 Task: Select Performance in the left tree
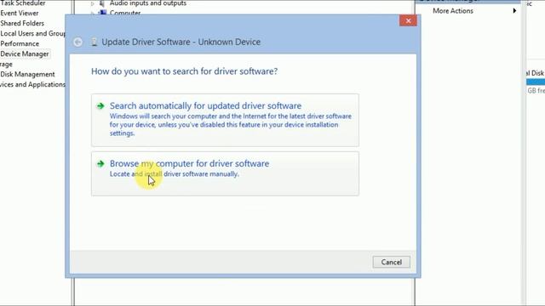pyautogui.click(x=20, y=43)
